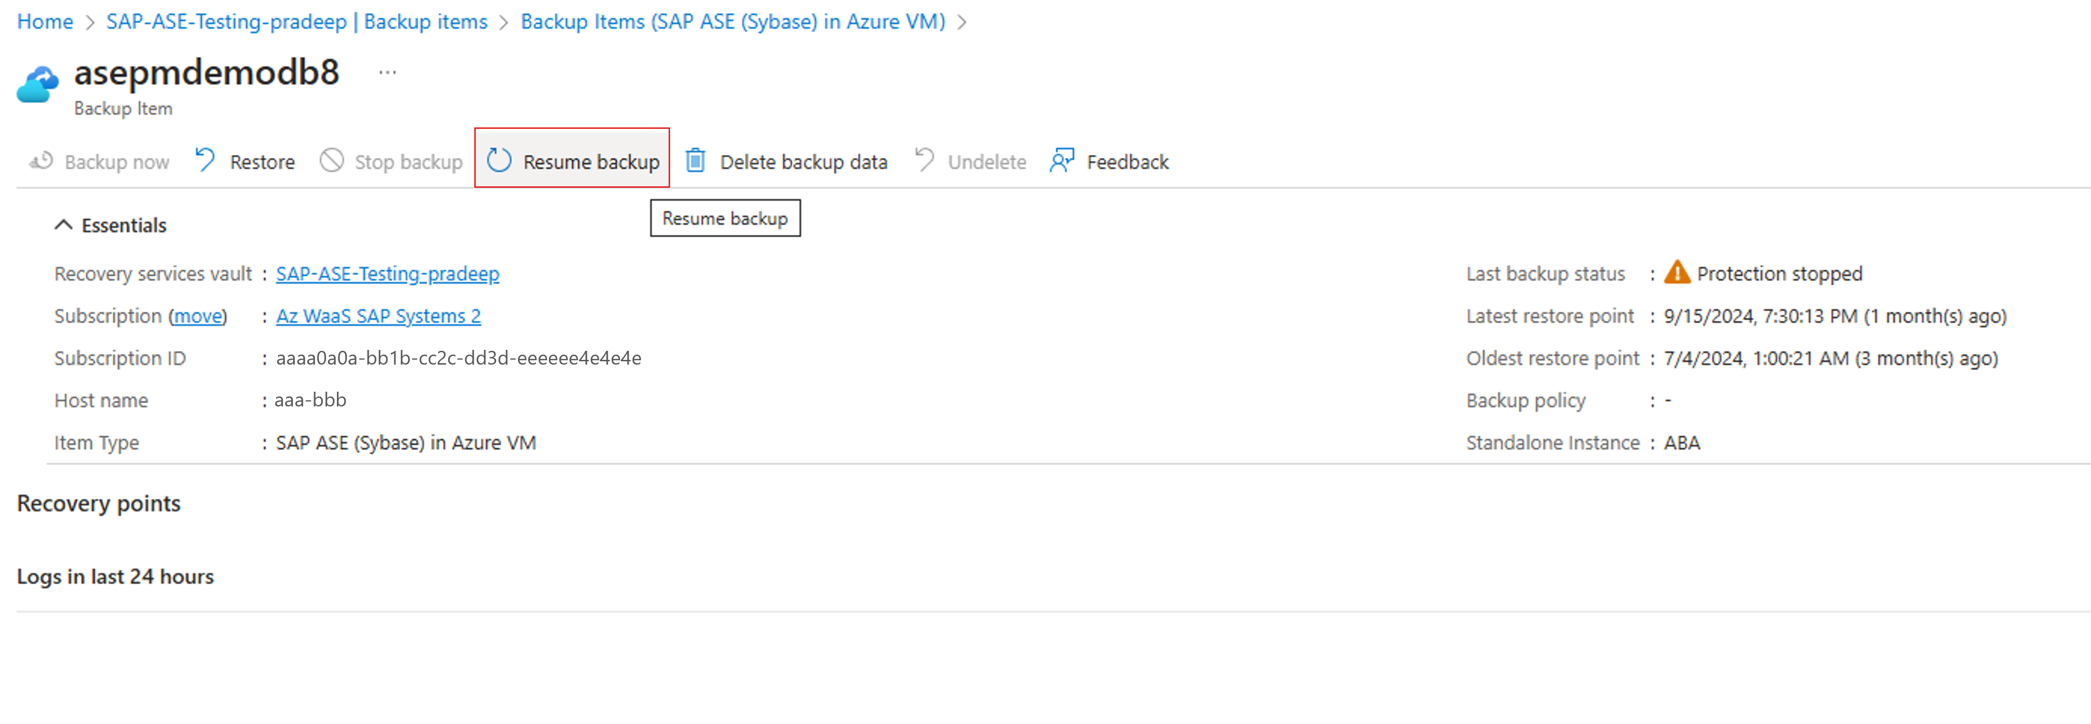Go to Home in breadcrumb
This screenshot has height=724, width=2091.
(45, 22)
